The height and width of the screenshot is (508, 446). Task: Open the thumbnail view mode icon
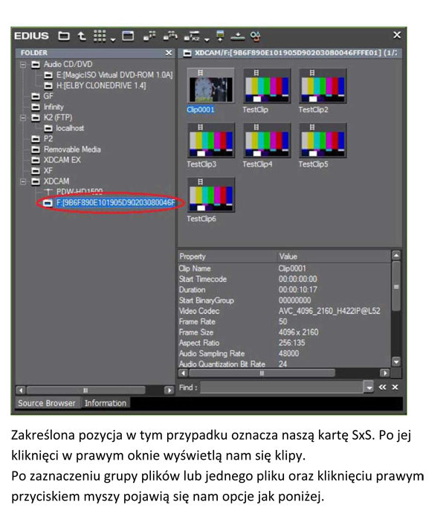coord(99,35)
